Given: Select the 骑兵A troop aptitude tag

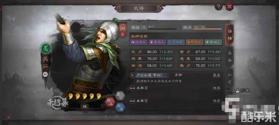Looking at the screenshot, I should pyautogui.click(x=139, y=42).
